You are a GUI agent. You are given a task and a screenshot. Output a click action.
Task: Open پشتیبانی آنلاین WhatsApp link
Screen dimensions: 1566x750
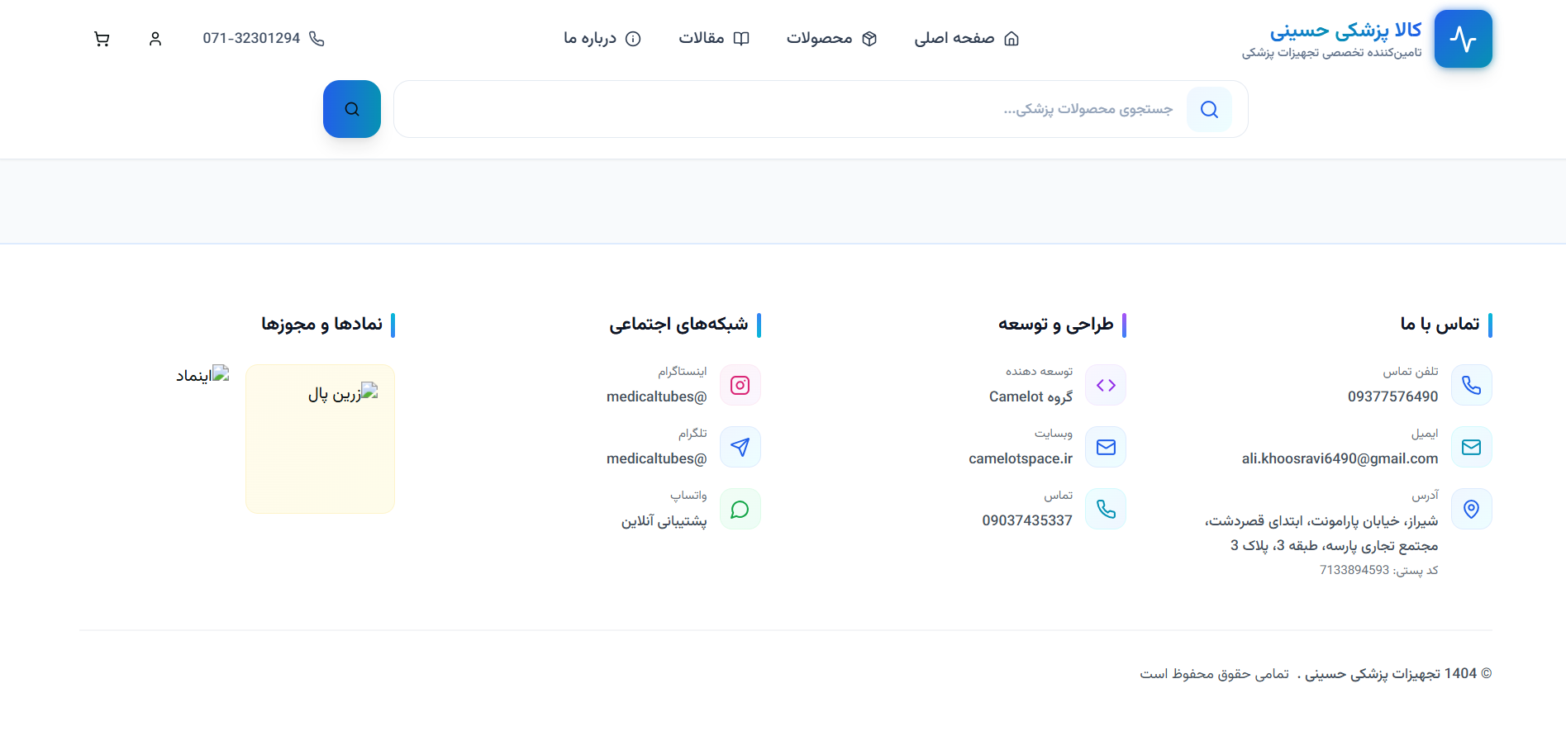pos(664,520)
